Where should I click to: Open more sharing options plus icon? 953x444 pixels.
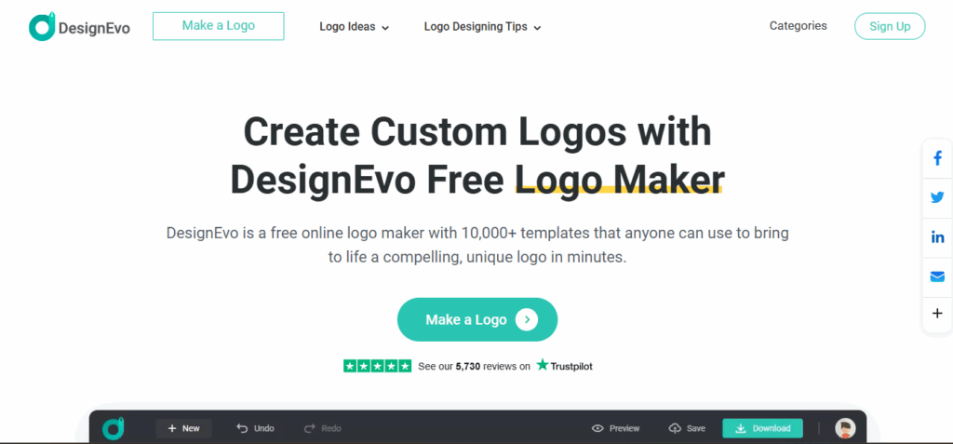tap(937, 314)
